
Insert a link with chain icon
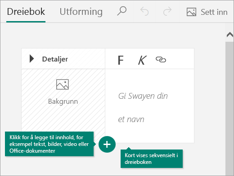(161, 60)
